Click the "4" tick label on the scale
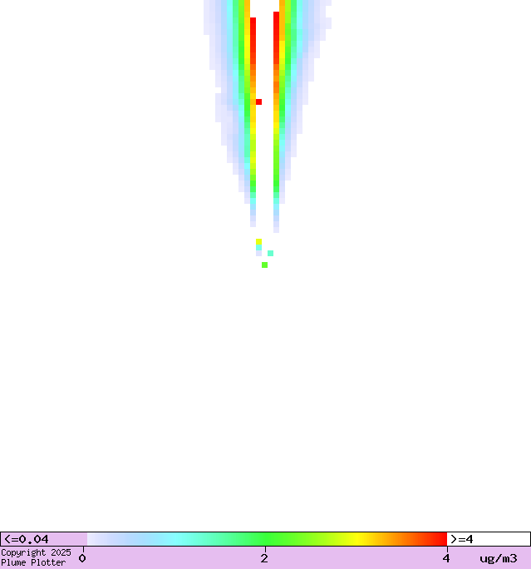531x569 pixels. tap(446, 558)
